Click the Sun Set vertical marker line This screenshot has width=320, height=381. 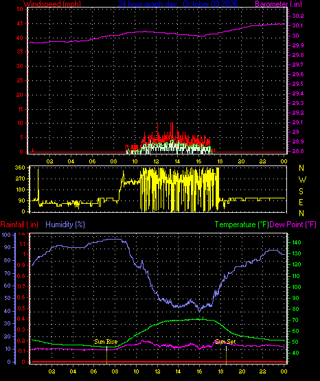coord(226,355)
